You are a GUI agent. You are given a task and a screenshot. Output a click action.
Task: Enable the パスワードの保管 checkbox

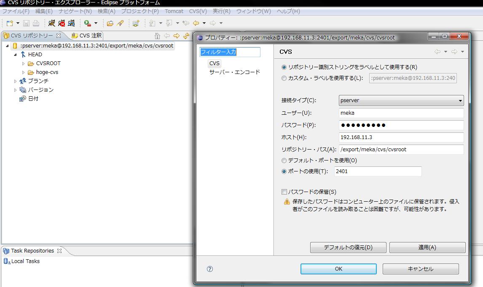point(284,192)
